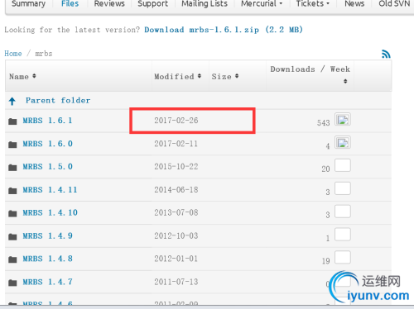Click the 2015-10-22 modified date
This screenshot has height=309, width=414.
click(x=176, y=166)
